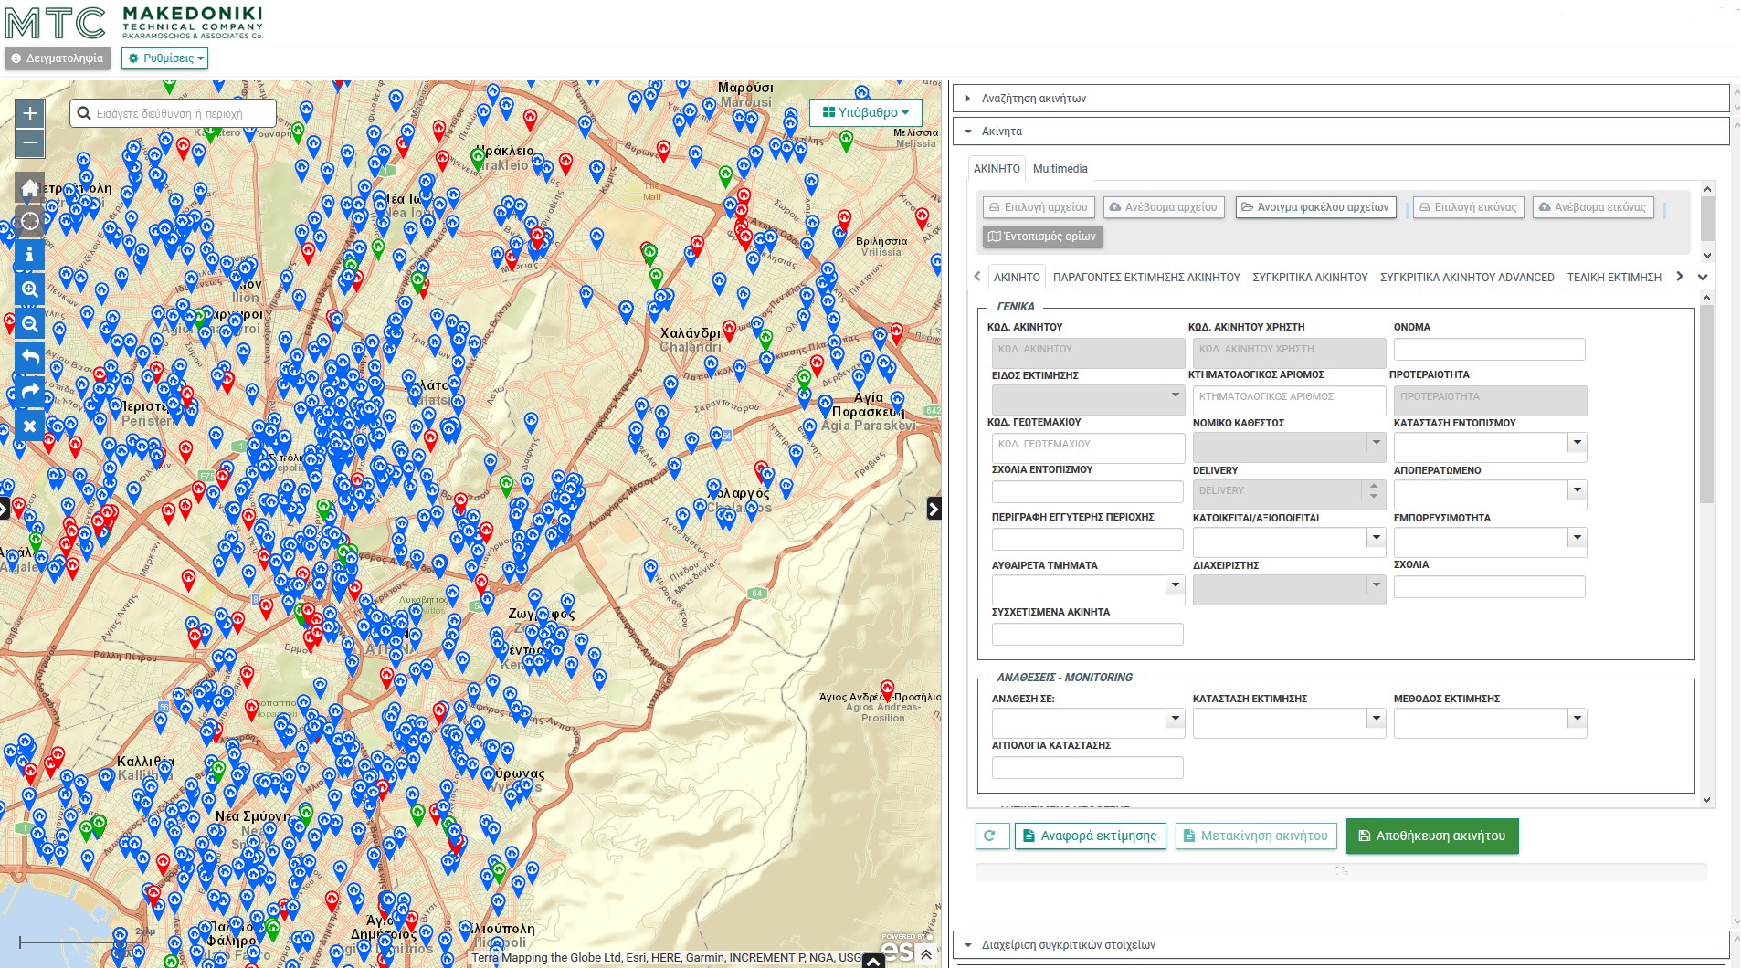Return to default extent via the home icon
This screenshot has height=968, width=1741.
pos(30,187)
